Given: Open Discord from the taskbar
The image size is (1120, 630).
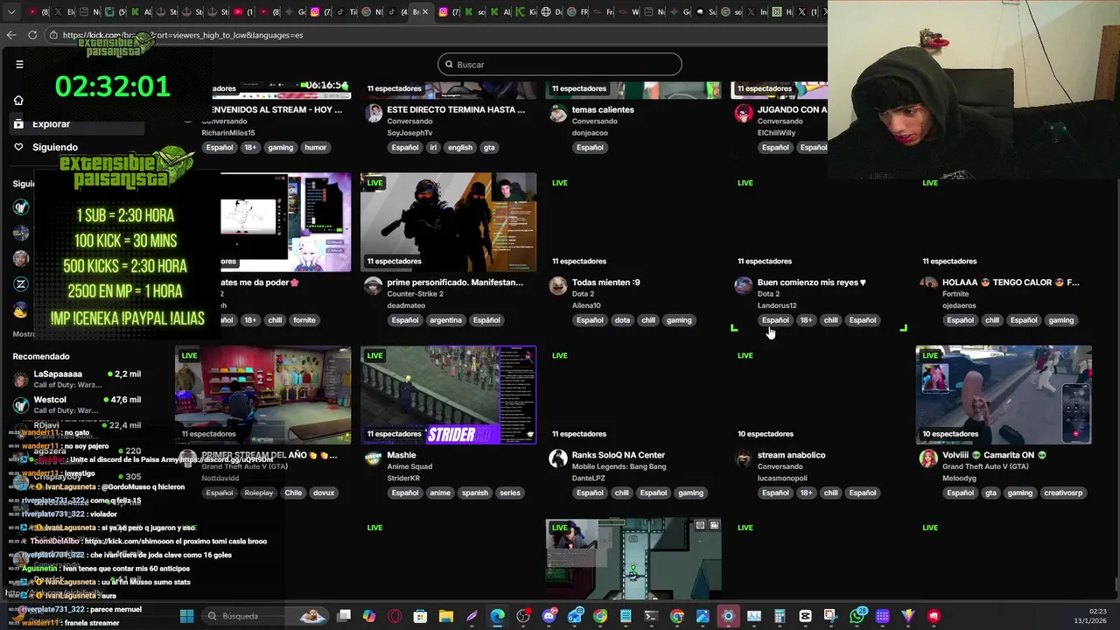Looking at the screenshot, I should click(x=549, y=616).
